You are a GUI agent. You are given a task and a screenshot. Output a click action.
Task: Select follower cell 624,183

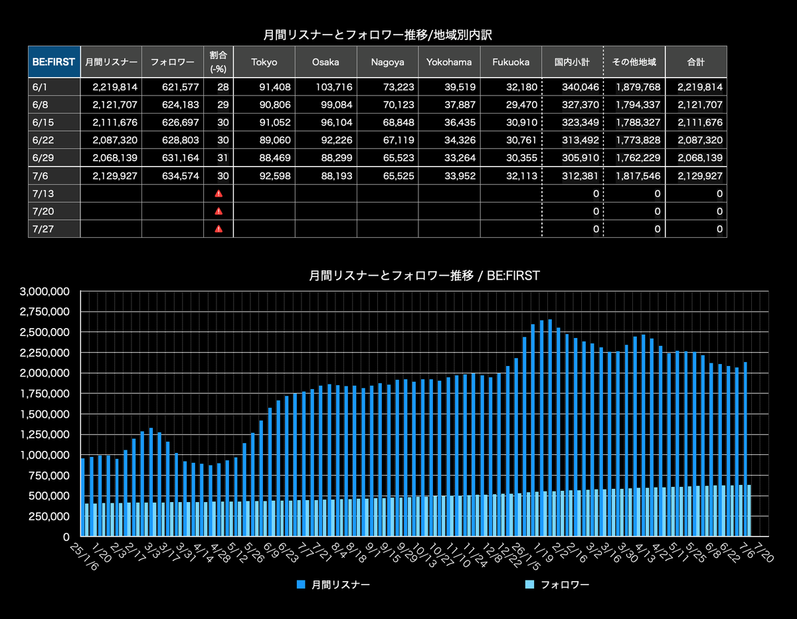coord(173,105)
